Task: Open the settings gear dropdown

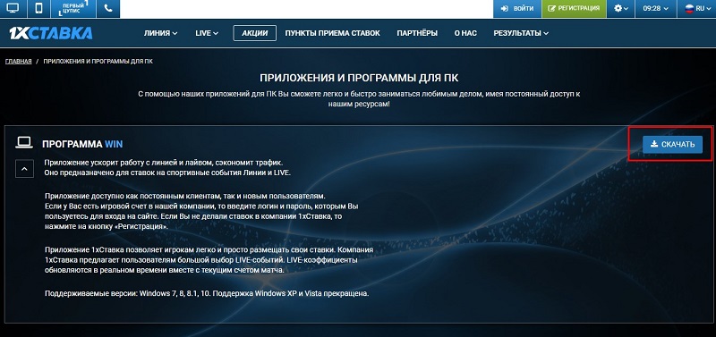Action: click(x=620, y=8)
